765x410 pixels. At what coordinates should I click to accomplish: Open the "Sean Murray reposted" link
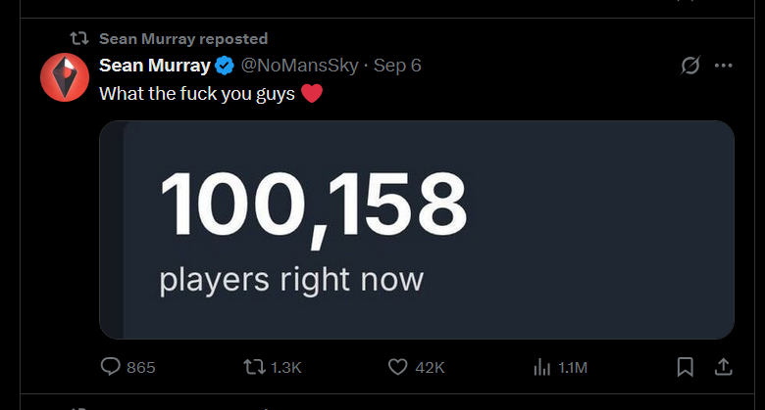183,38
